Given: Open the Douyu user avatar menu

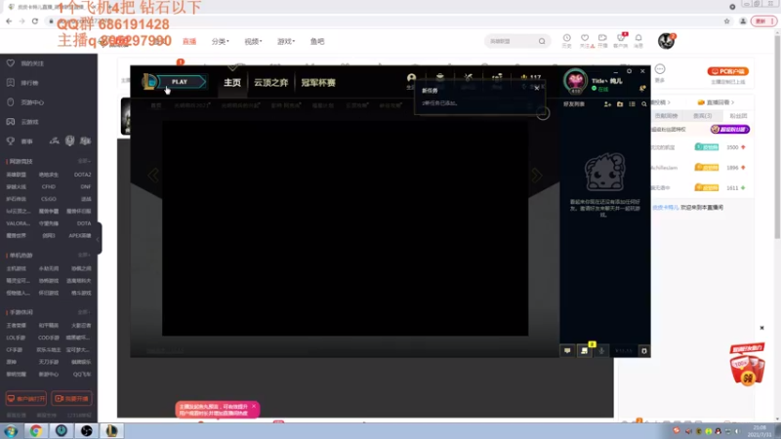Looking at the screenshot, I should coord(667,41).
